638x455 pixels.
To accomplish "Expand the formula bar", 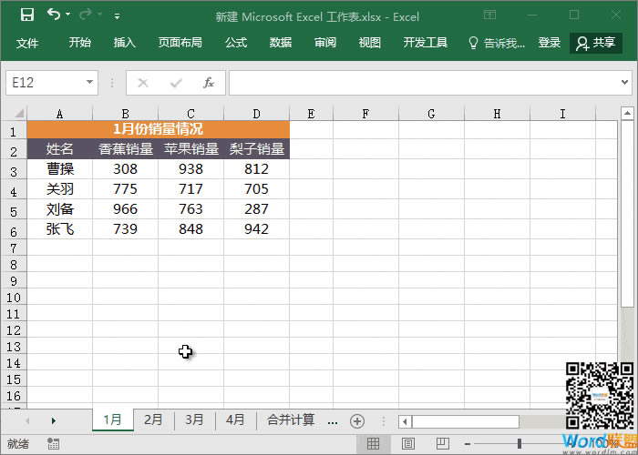I will coord(627,83).
